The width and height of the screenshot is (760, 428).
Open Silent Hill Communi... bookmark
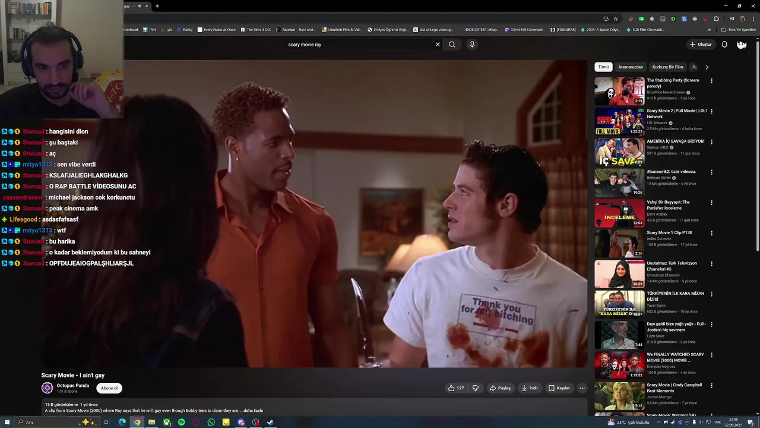(524, 29)
